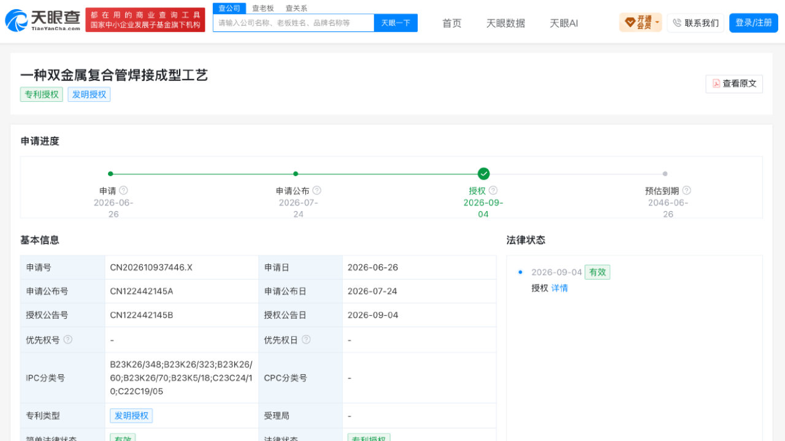This screenshot has height=441, width=785.
Task: Click the 专利授权 tag under the title
Action: (x=42, y=94)
